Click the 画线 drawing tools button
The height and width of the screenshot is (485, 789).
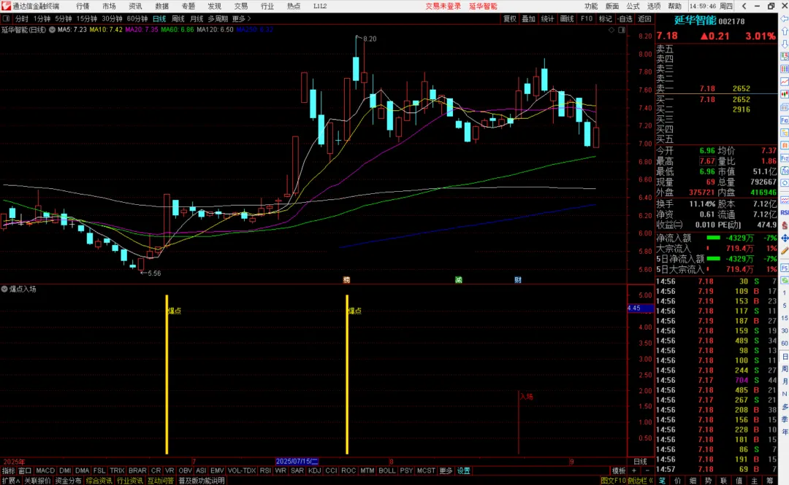567,19
